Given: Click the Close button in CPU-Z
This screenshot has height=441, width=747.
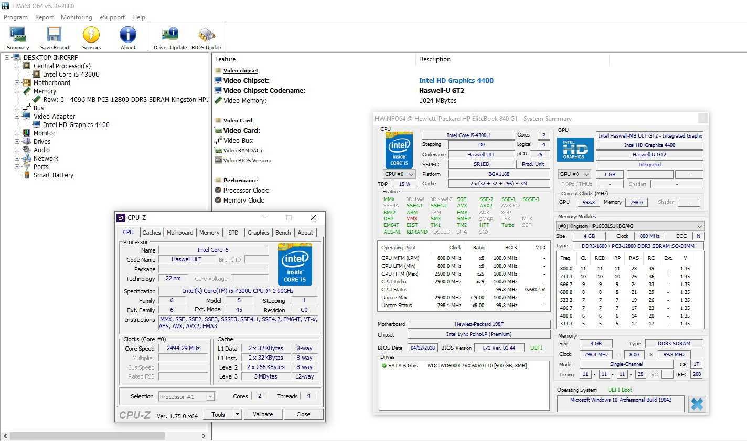Looking at the screenshot, I should tap(303, 414).
